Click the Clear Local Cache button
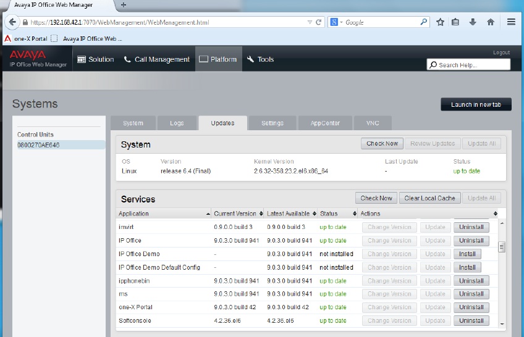Viewport: 524px width, 337px height. 429,198
